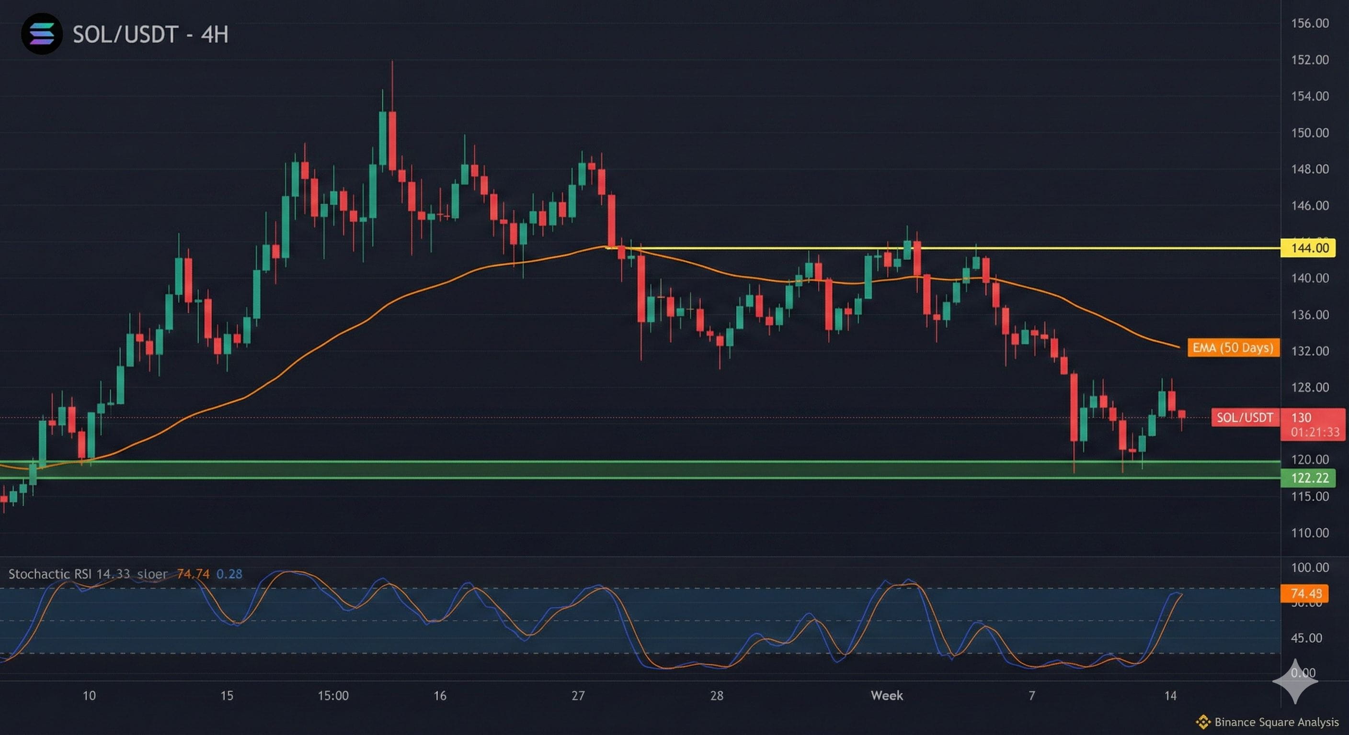The image size is (1349, 735).
Task: Click the SOL/USDT - 4H chart title
Action: (150, 34)
